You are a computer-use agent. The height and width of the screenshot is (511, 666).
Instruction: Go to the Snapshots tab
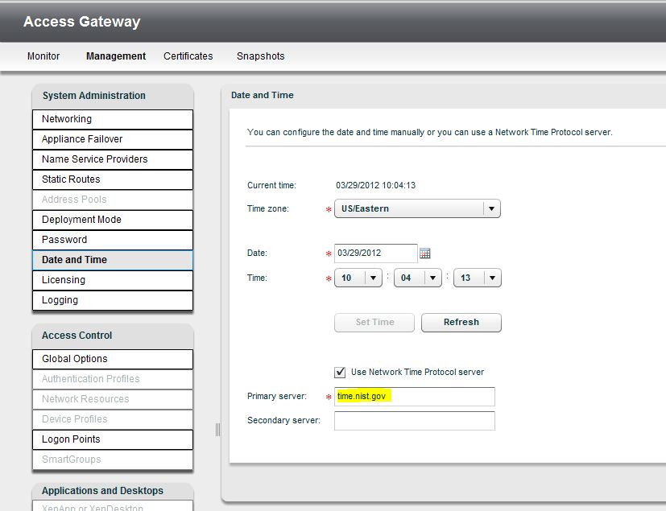point(260,56)
